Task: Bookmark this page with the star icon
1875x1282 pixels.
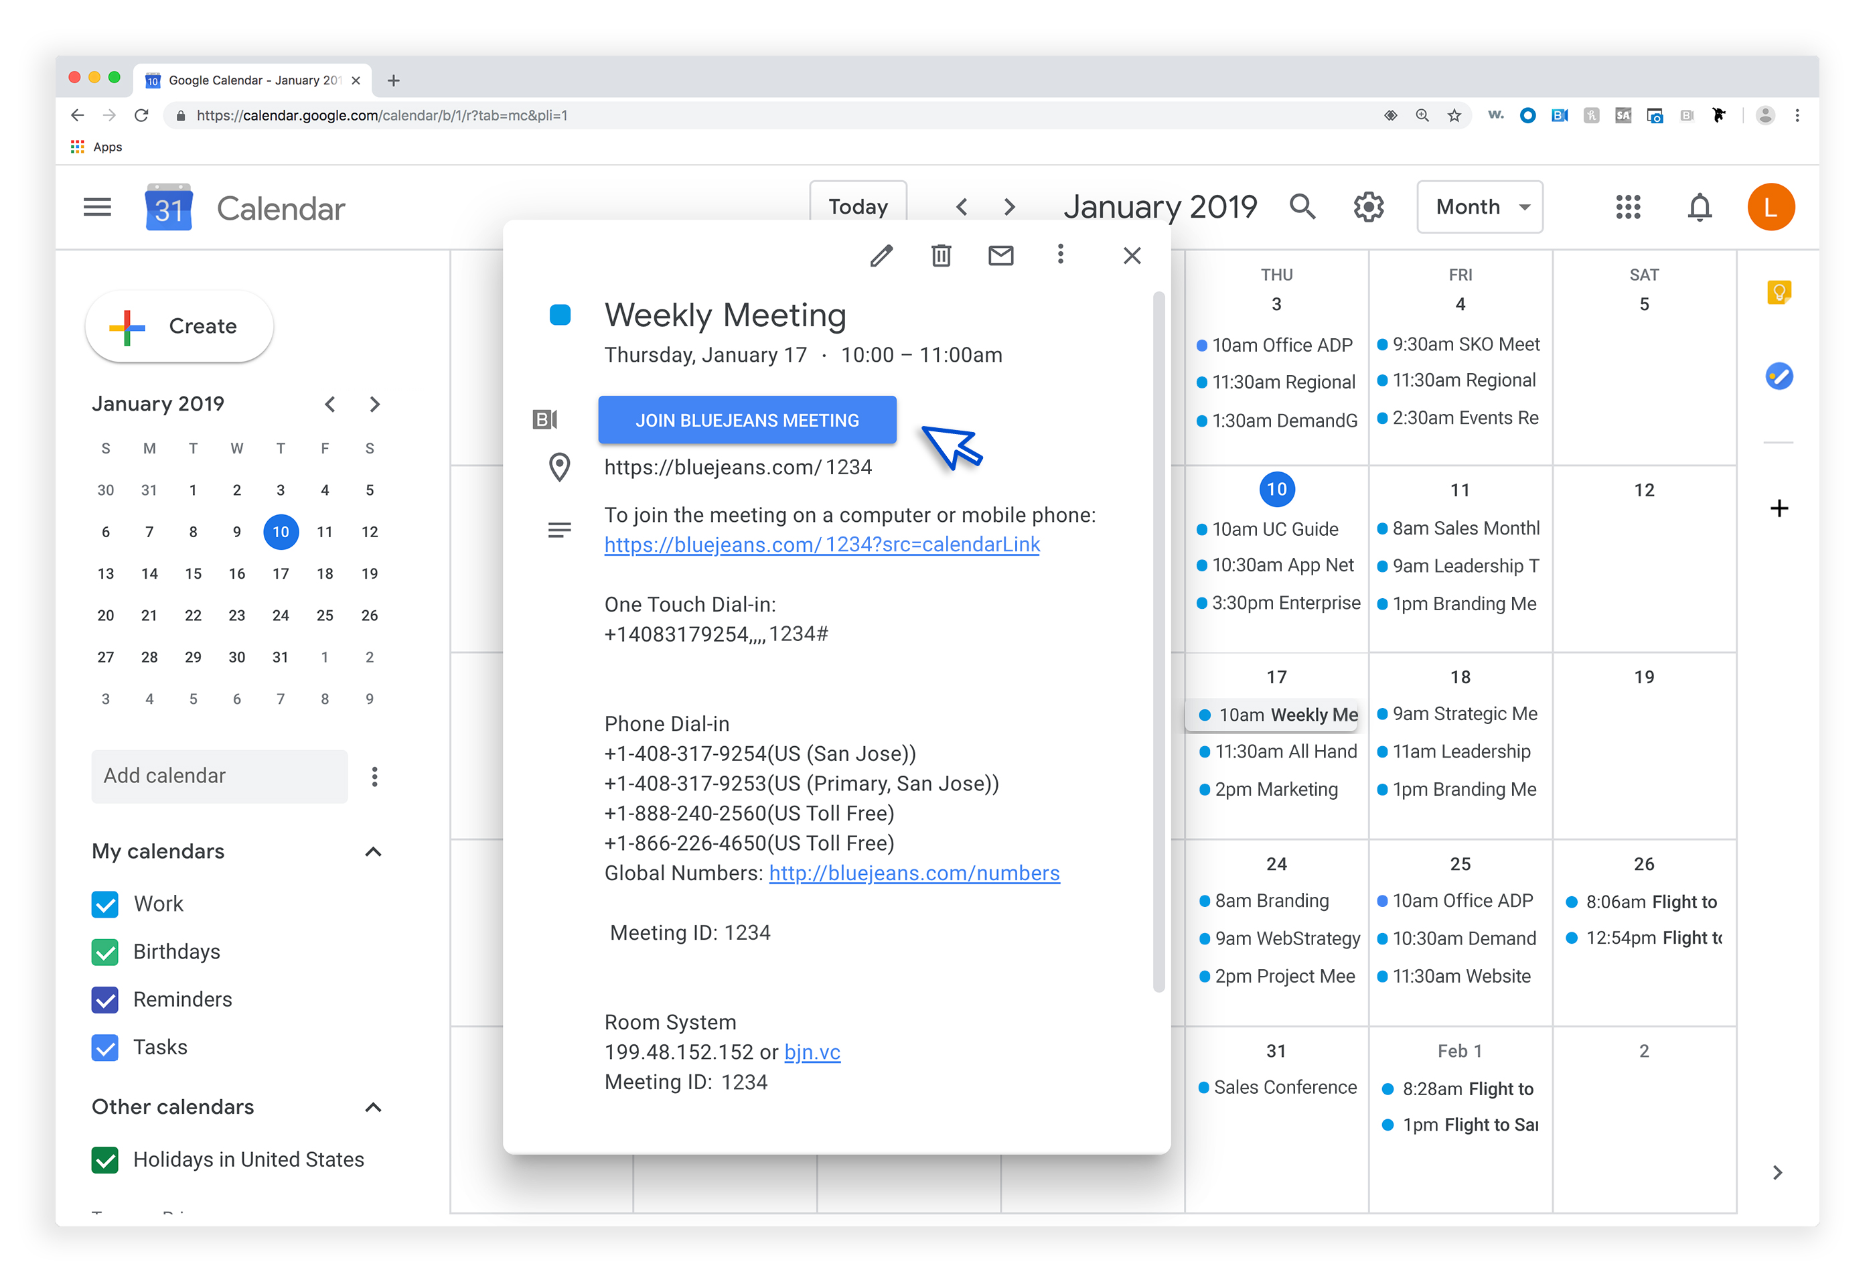Action: click(x=1454, y=115)
